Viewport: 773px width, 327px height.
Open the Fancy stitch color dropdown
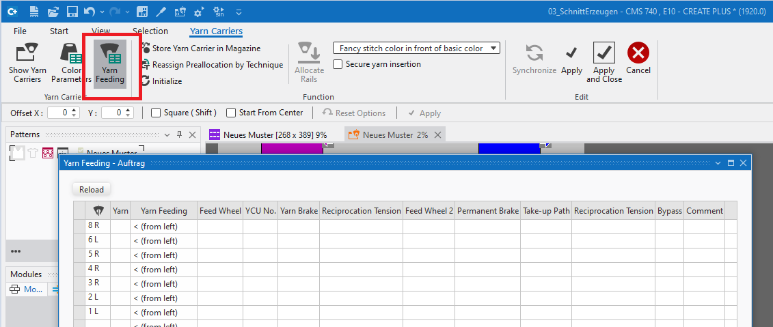tap(416, 48)
